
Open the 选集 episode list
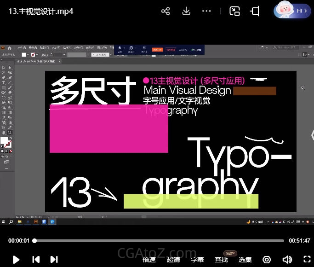point(245,259)
